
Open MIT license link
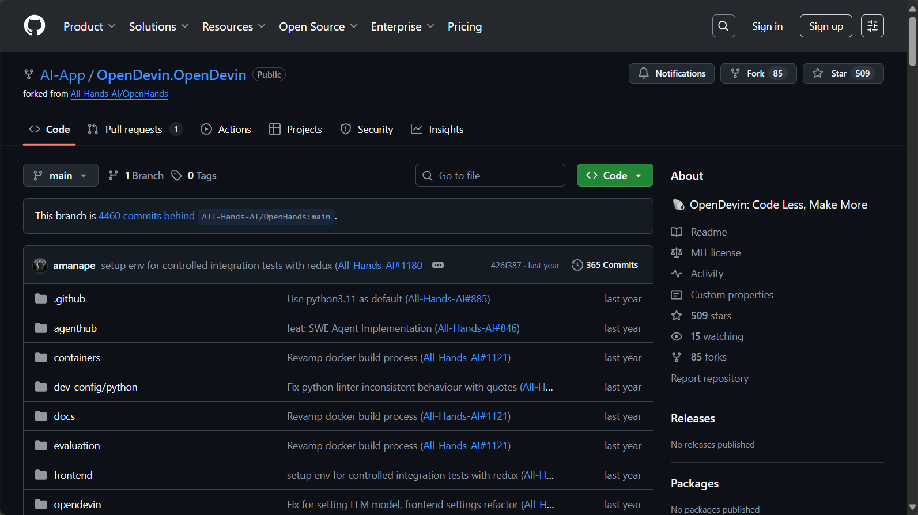click(x=706, y=253)
